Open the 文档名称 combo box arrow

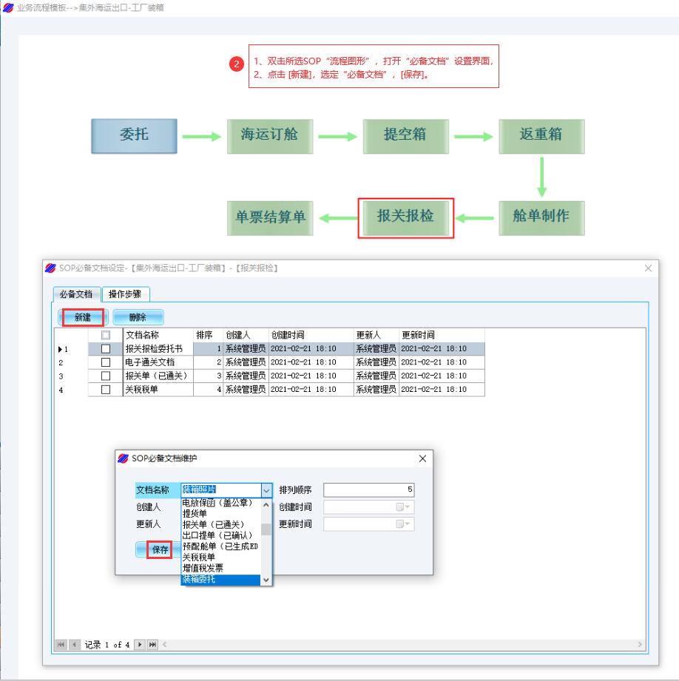(x=267, y=489)
